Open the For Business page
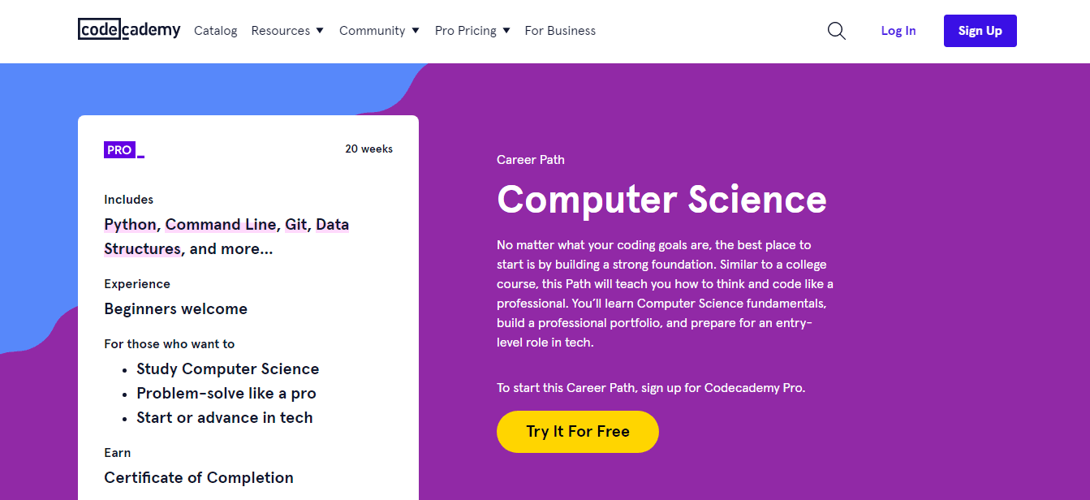Image resolution: width=1090 pixels, height=500 pixels. point(560,30)
